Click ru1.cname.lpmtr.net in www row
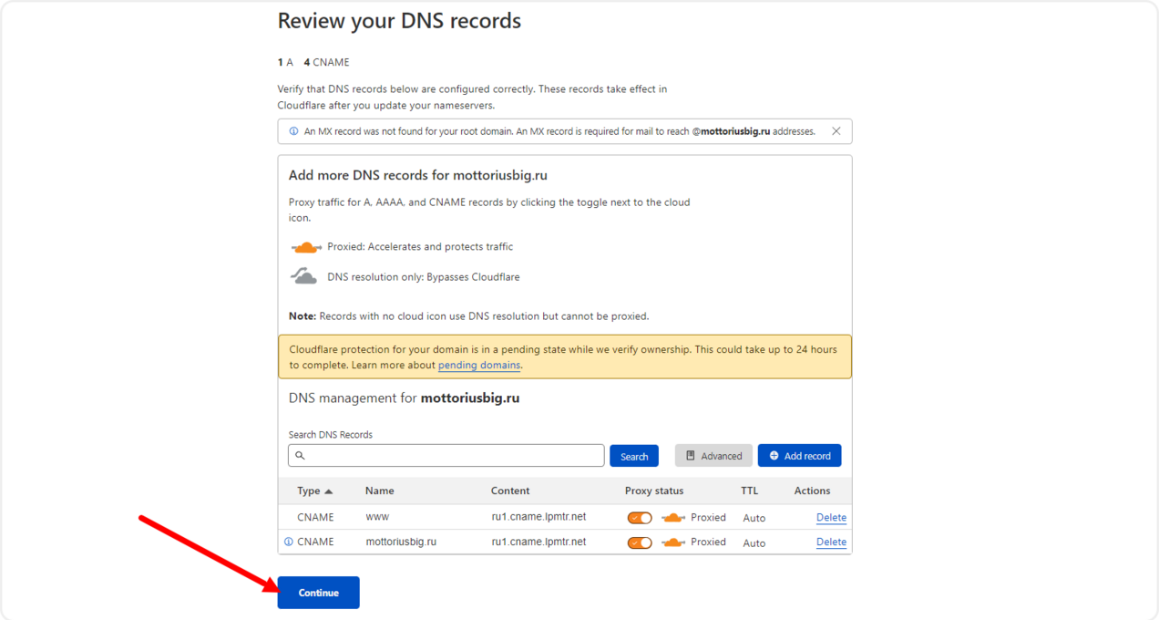Screen dimensions: 1159x620 pyautogui.click(x=538, y=517)
